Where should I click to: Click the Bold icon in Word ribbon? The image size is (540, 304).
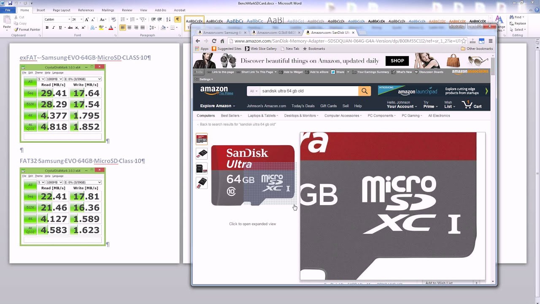(x=47, y=27)
